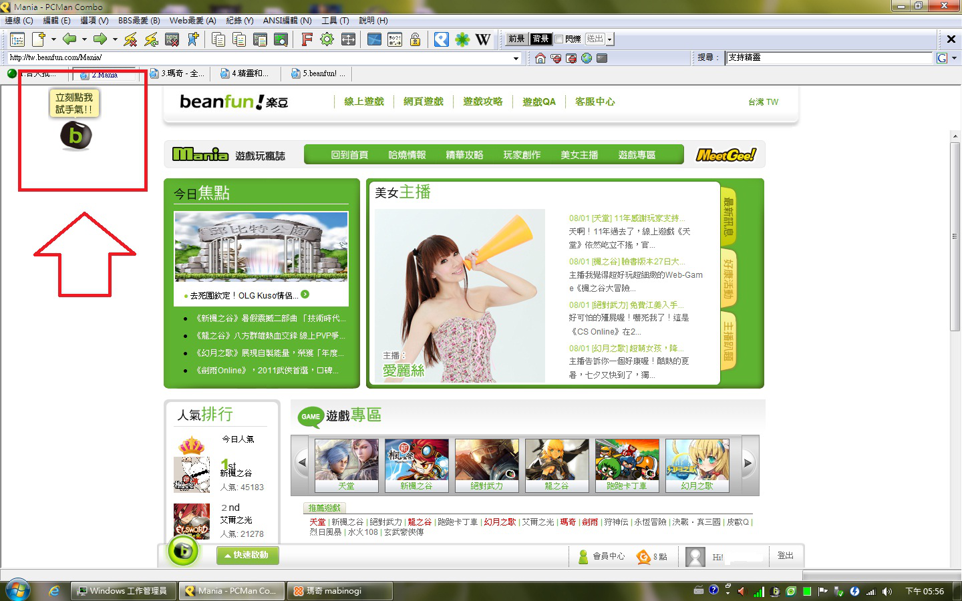The width and height of the screenshot is (962, 601).
Task: Open the BBS最愛 (B) menu
Action: point(139,21)
